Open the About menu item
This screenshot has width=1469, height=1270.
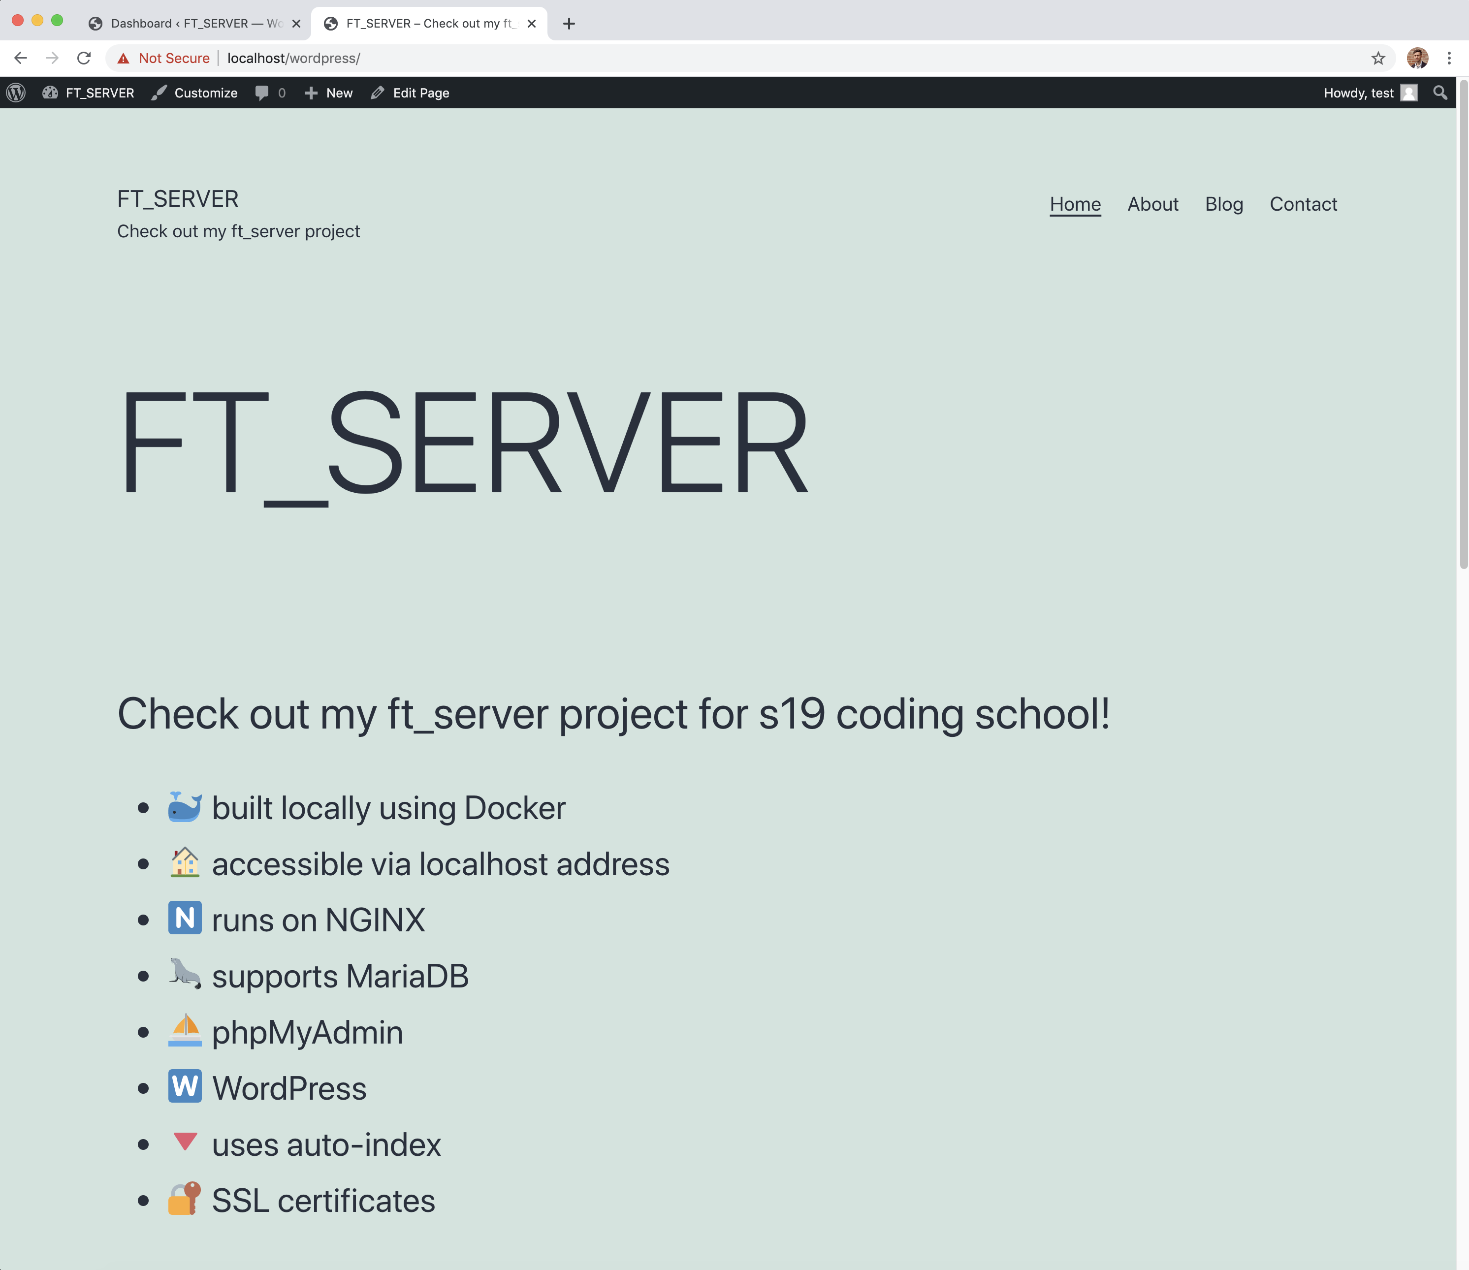coord(1152,204)
